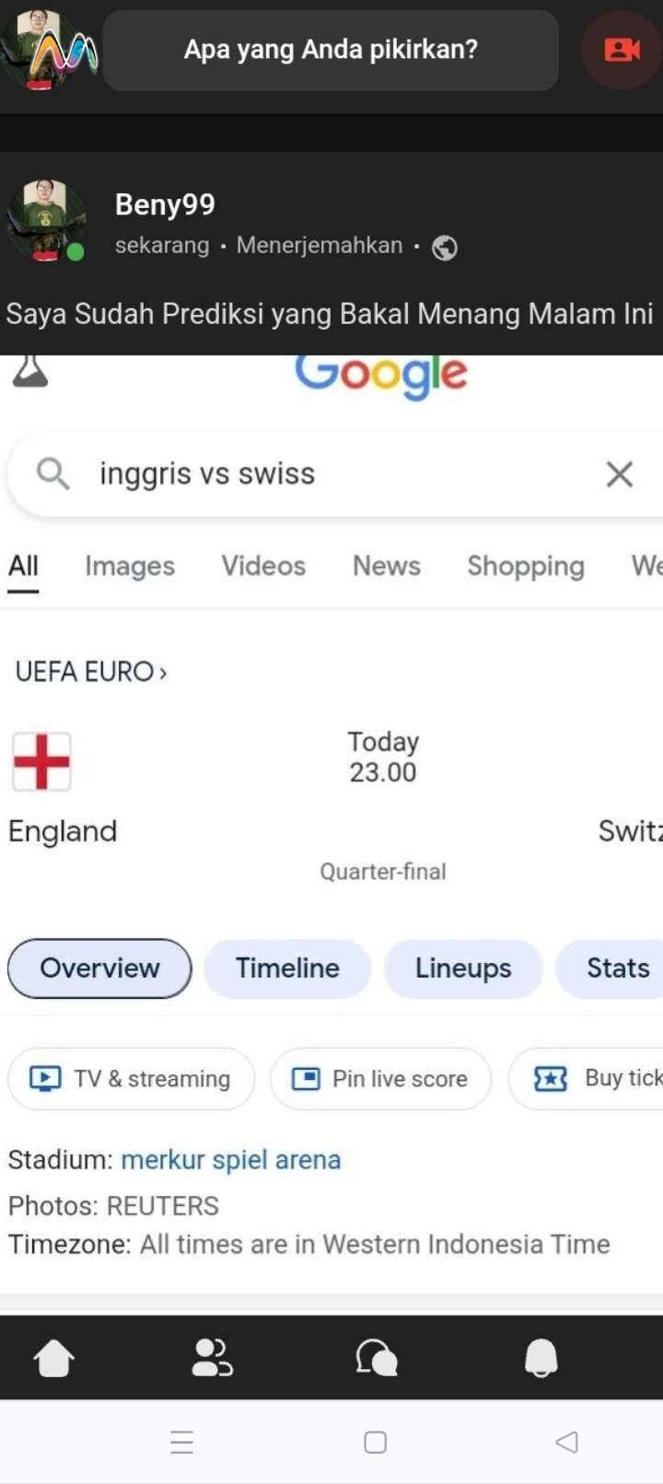Tap the Pin live score button
Screen dimensions: 663x1484
click(x=380, y=1079)
